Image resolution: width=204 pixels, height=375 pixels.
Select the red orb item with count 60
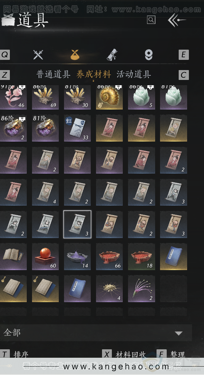(x=45, y=257)
